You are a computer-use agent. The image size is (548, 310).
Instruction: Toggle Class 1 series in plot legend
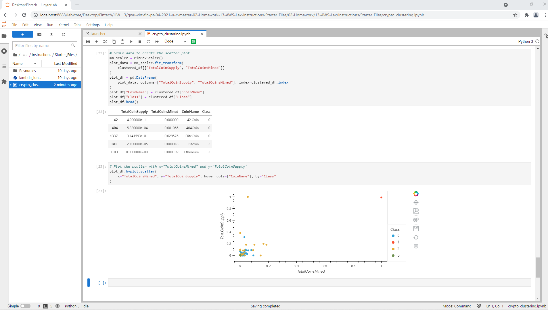tap(396, 242)
